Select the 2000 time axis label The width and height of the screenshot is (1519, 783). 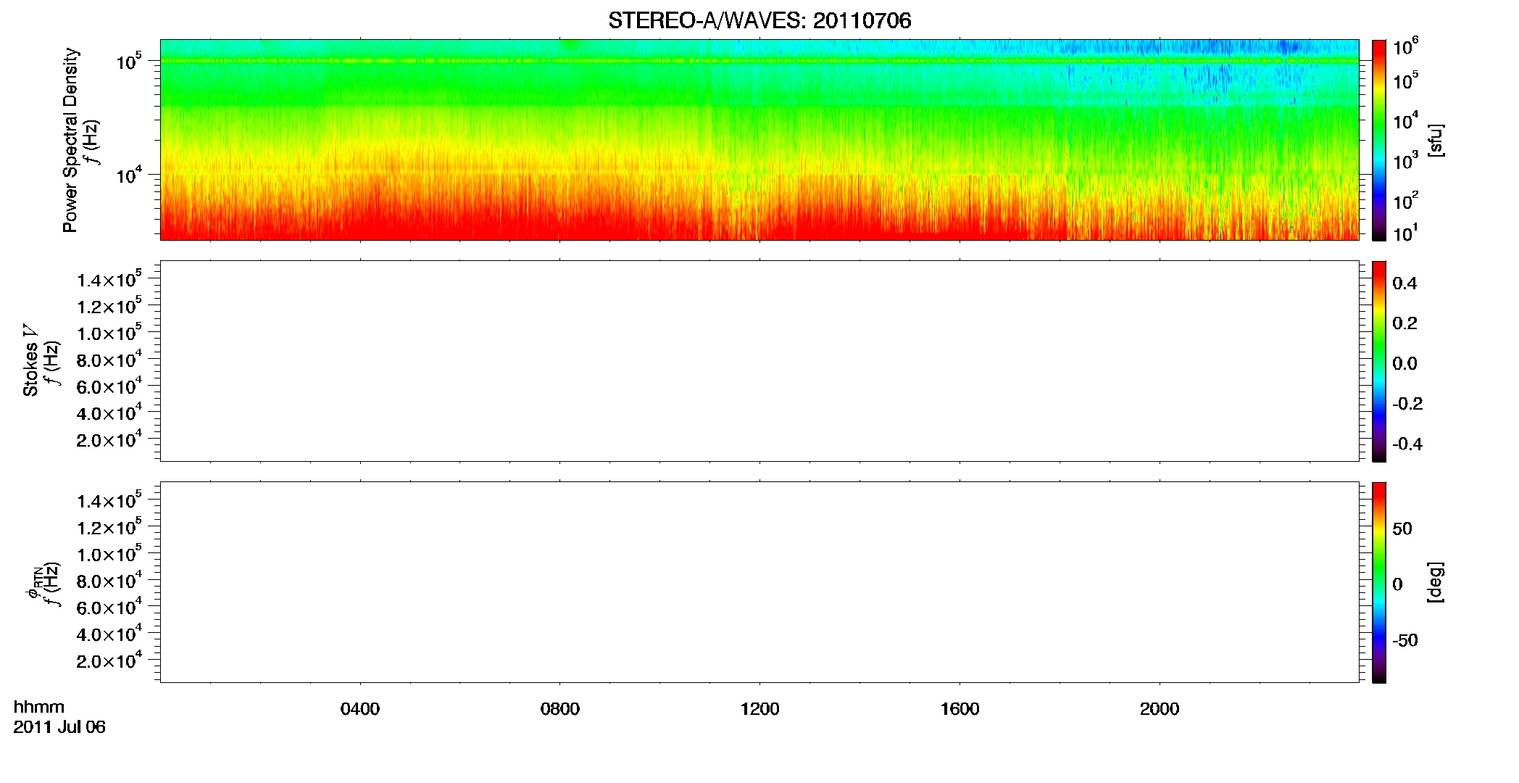click(1160, 709)
